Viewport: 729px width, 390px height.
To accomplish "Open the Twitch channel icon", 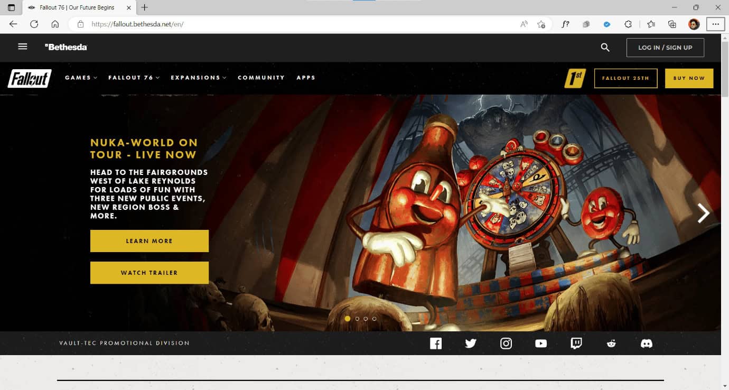I will [576, 343].
